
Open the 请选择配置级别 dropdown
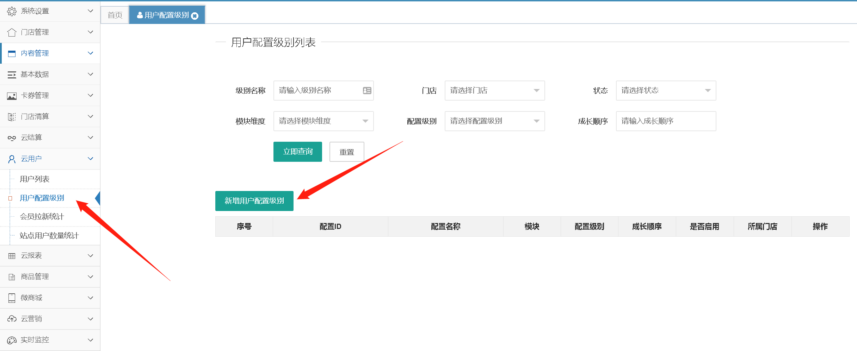494,121
